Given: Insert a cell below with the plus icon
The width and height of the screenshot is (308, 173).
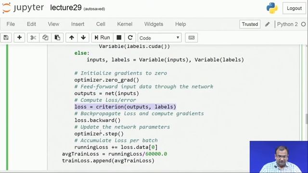Looking at the screenshot, I should pyautogui.click(x=19, y=37).
